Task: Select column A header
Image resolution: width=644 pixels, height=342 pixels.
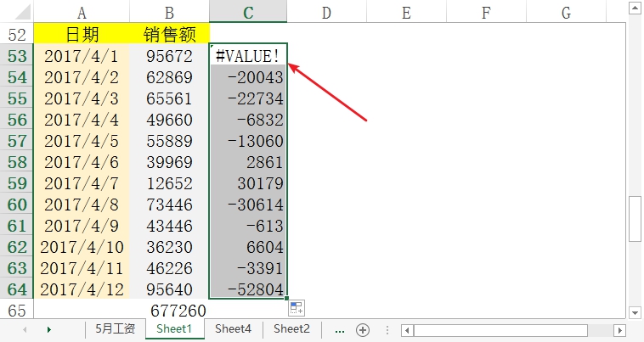Action: click(x=82, y=12)
